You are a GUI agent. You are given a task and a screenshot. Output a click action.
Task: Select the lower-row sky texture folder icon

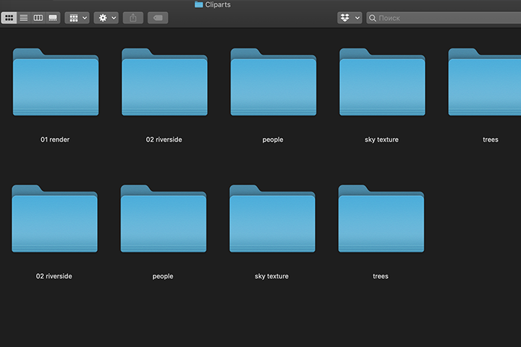coord(272,218)
